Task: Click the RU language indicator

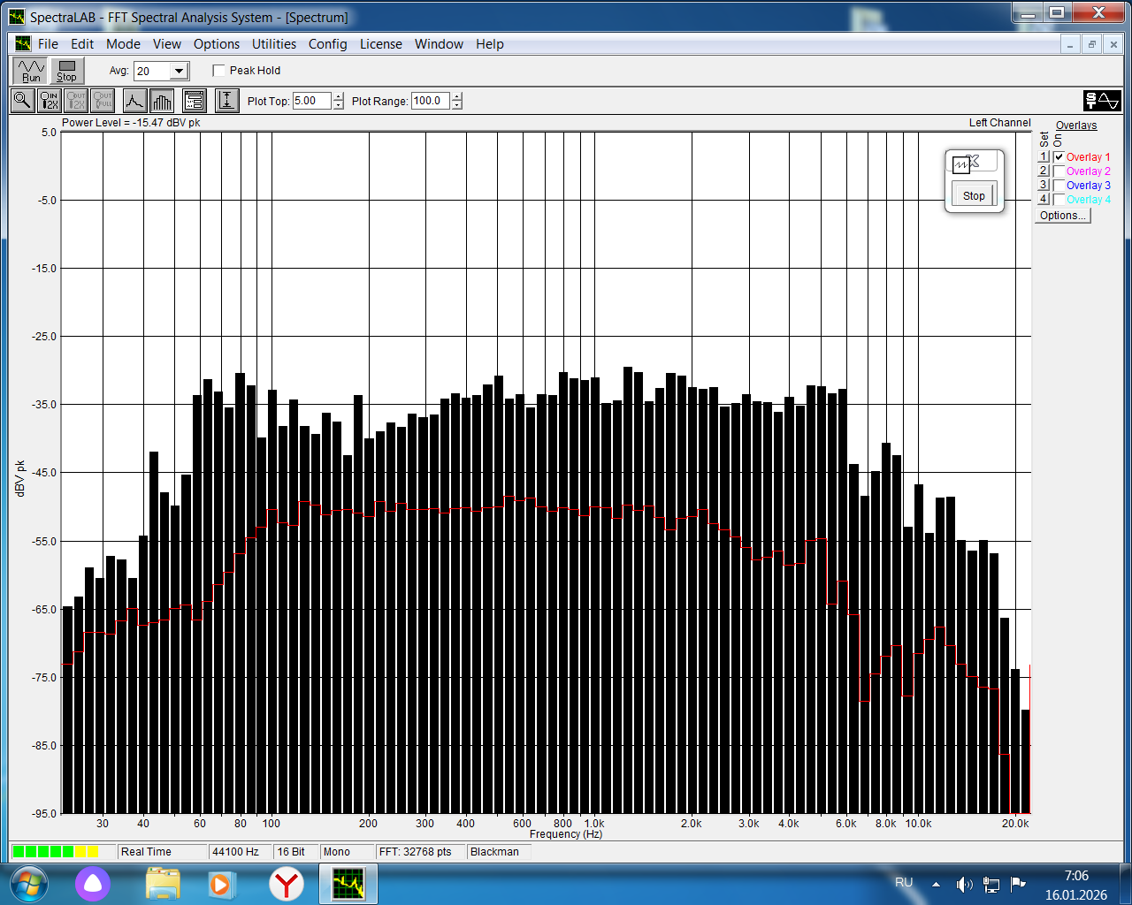Action: point(904,883)
